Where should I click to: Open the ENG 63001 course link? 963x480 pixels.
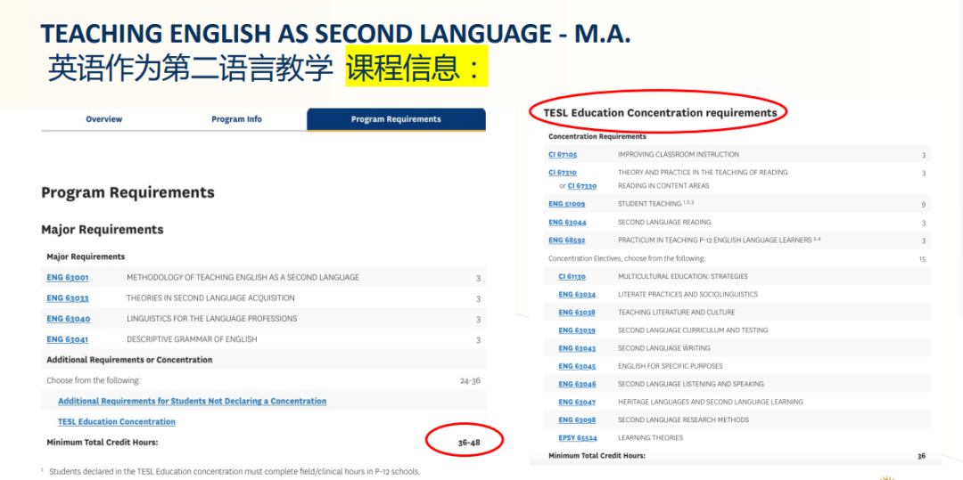(68, 278)
